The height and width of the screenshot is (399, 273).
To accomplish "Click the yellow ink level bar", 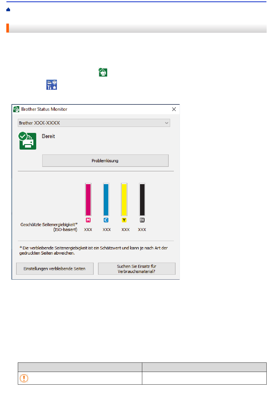I will click(124, 199).
